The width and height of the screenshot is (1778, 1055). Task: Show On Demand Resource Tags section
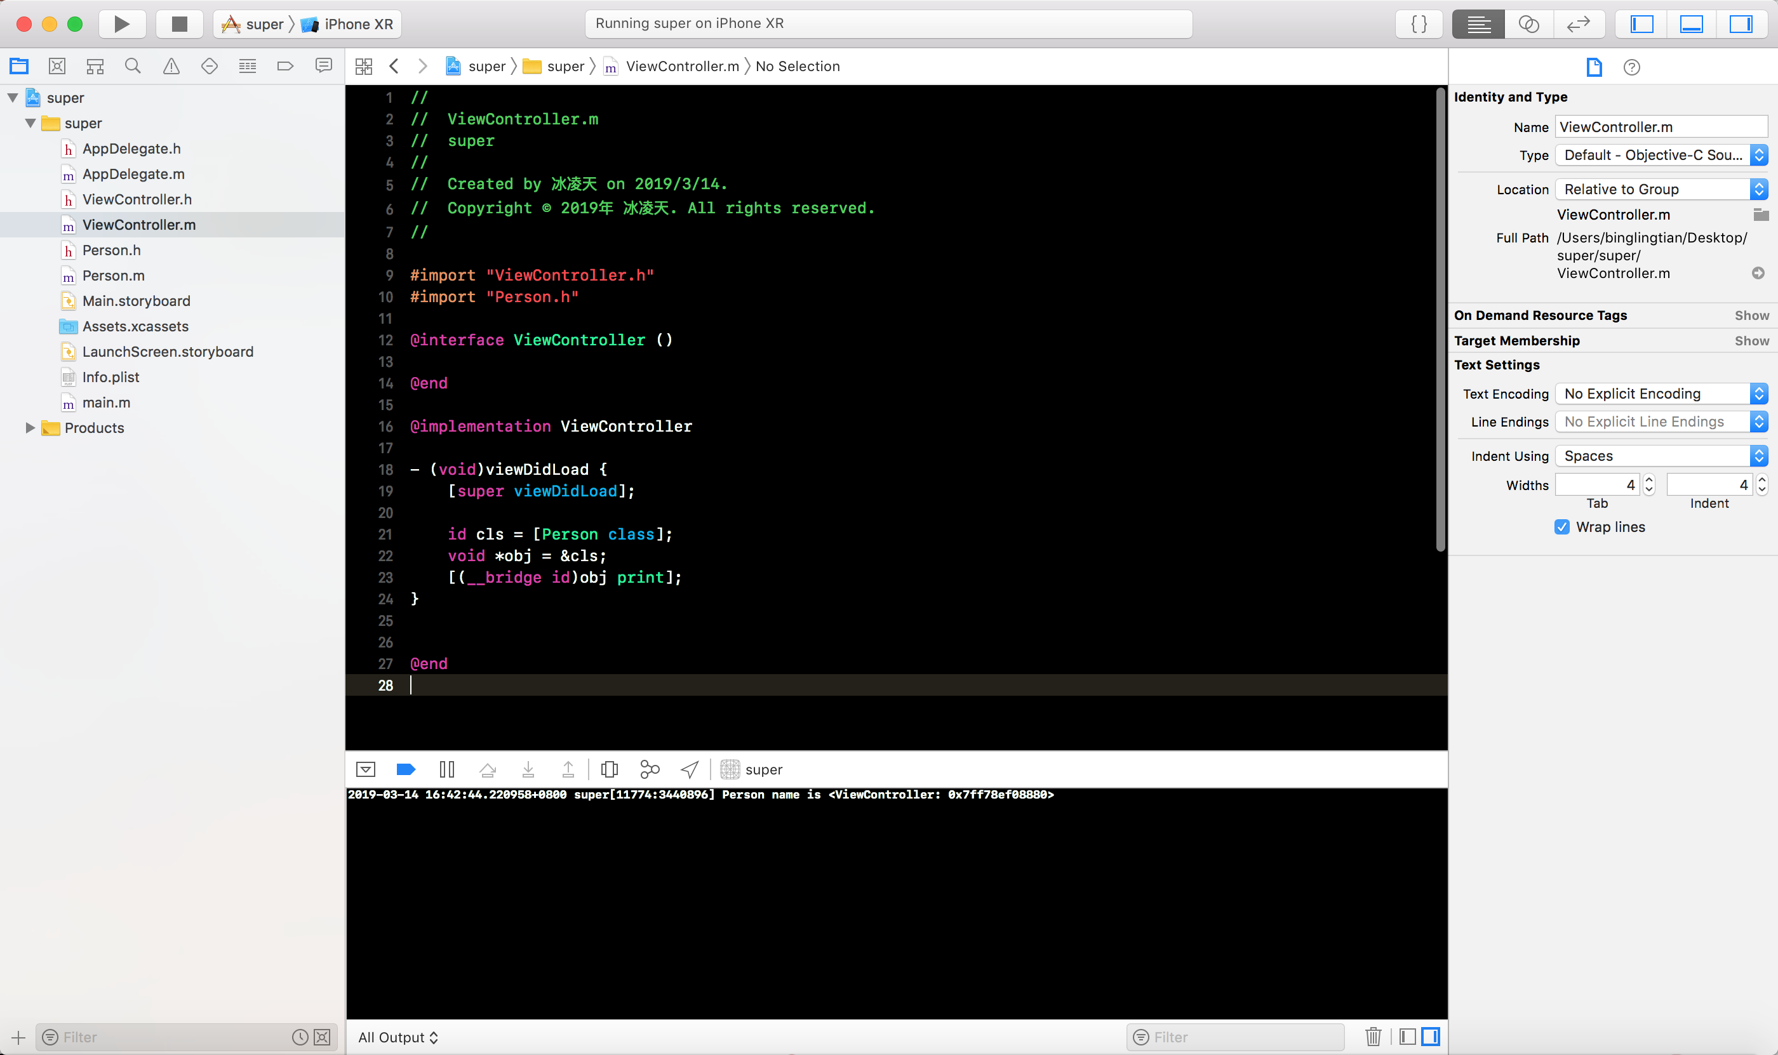(1751, 315)
